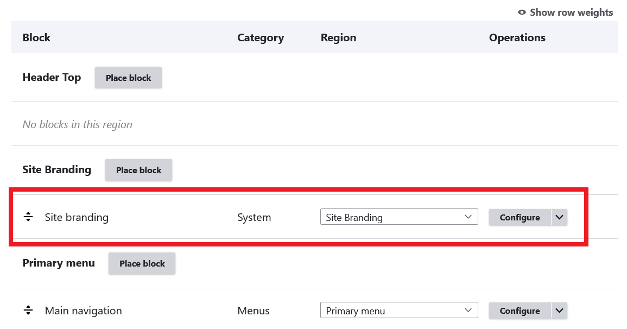Select the Main navigation block name
This screenshot has height=329, width=627.
[83, 311]
